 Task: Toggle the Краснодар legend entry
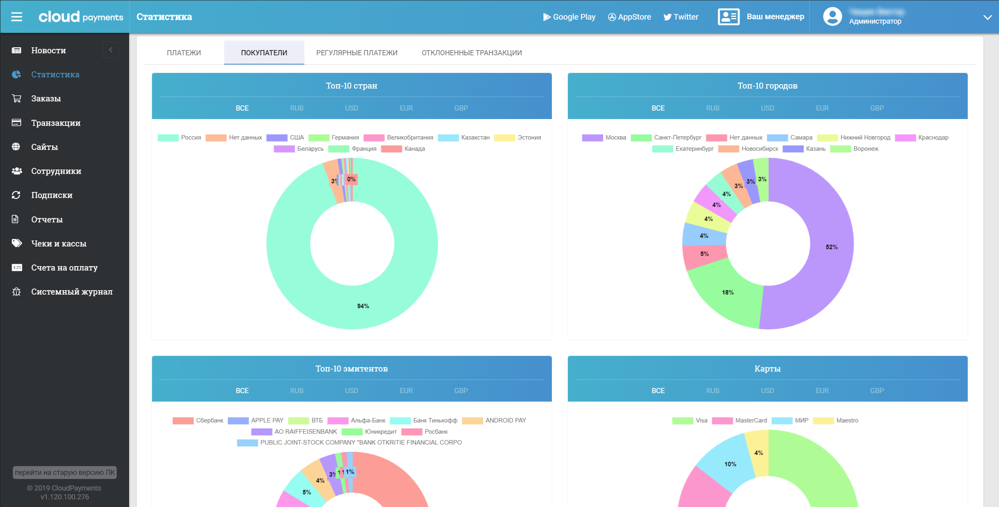922,138
